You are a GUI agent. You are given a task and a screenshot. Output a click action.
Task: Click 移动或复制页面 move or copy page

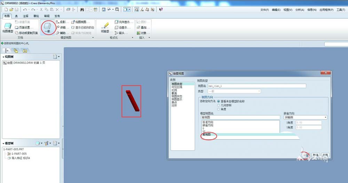[26, 33]
